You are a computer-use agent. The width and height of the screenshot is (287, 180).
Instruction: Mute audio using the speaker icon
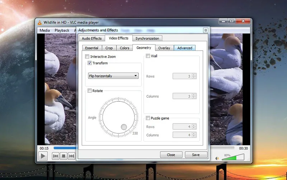(217, 158)
